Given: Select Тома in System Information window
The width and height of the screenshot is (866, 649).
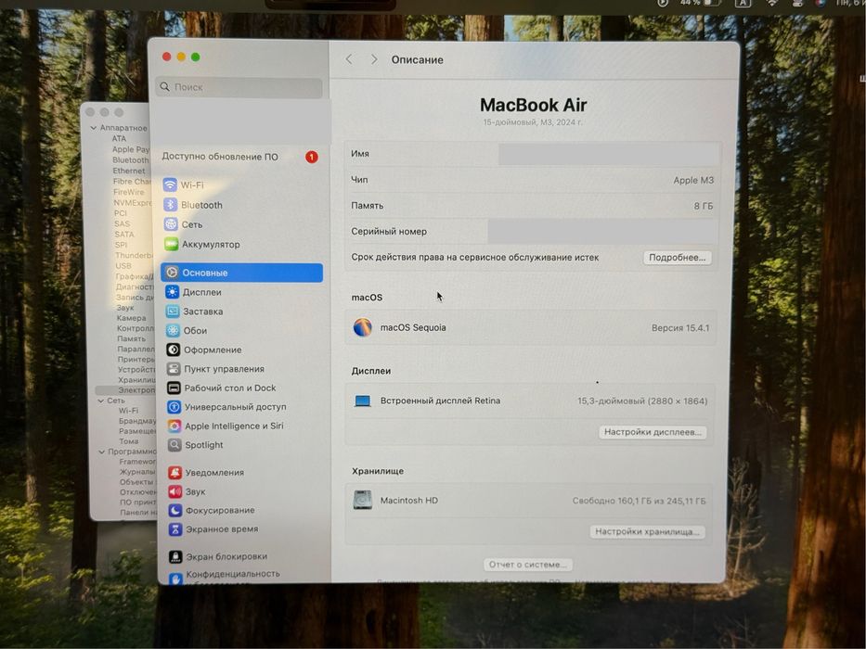Looking at the screenshot, I should point(129,441).
